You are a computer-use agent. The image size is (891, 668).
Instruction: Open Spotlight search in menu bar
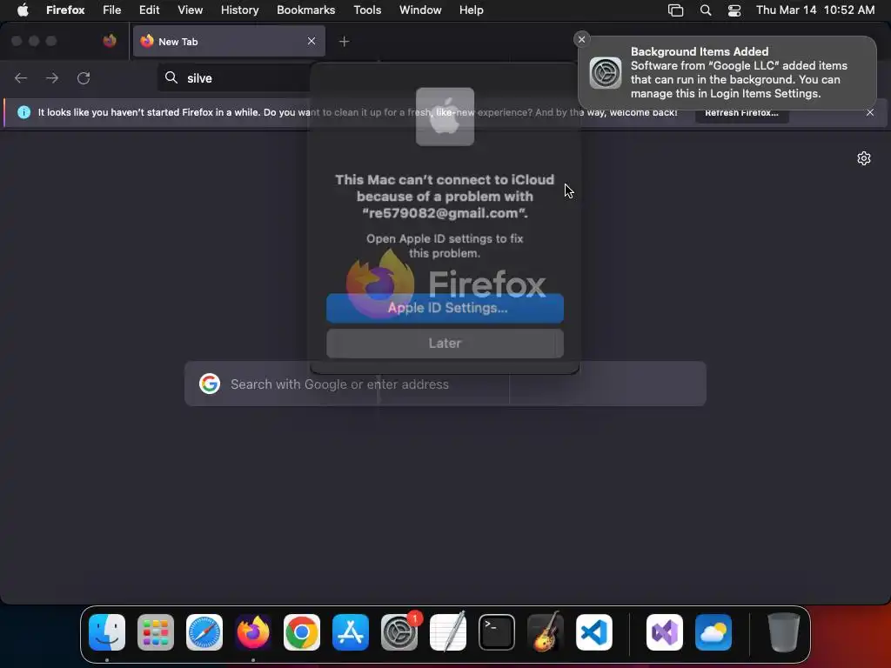(705, 10)
